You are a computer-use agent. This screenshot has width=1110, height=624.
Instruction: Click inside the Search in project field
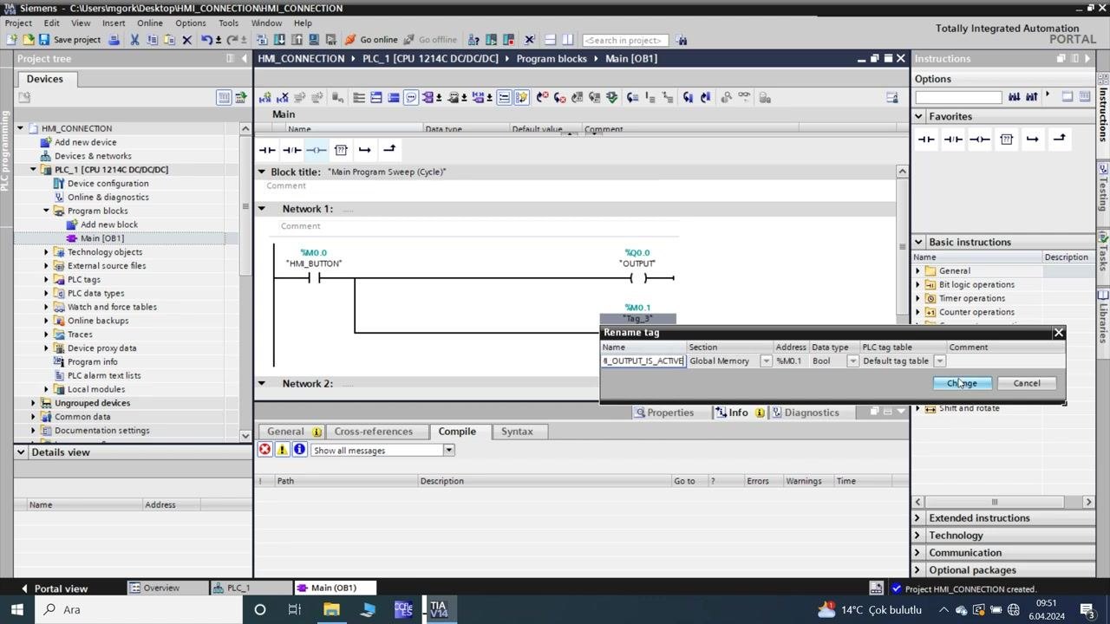624,40
